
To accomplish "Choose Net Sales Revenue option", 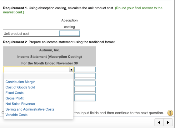I will click(20, 104).
